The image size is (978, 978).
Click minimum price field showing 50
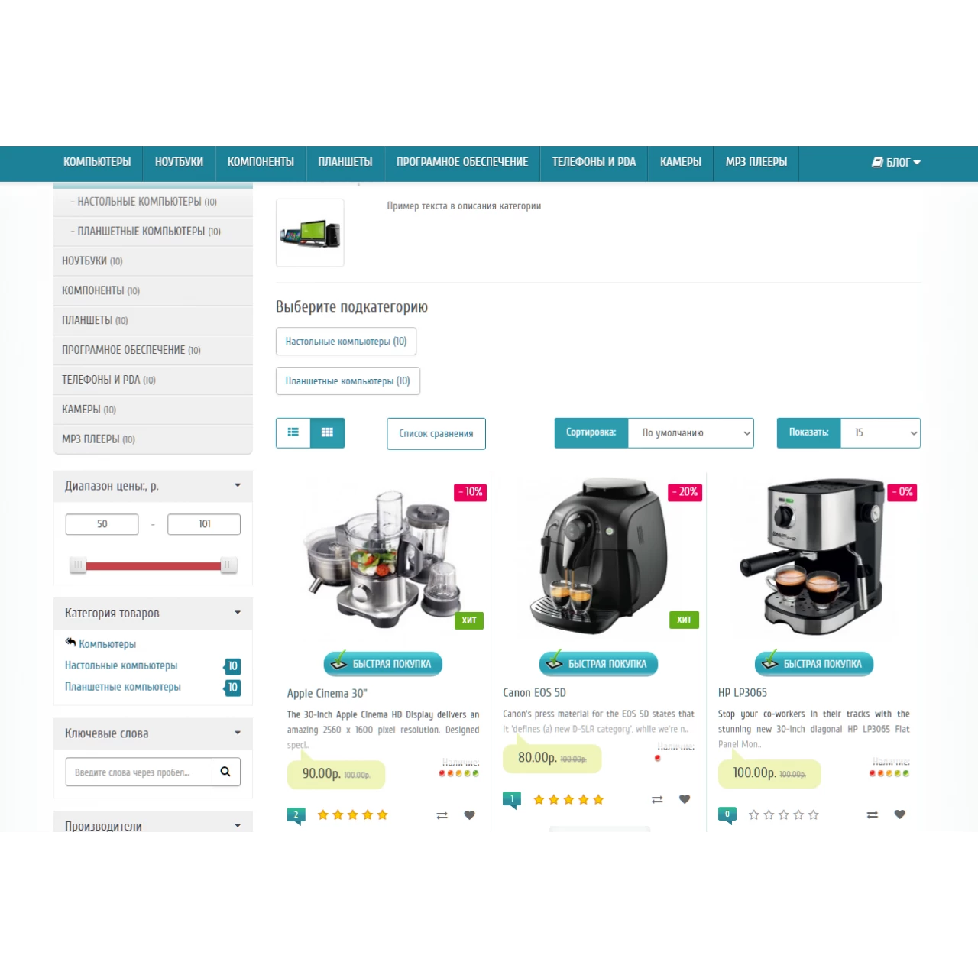pyautogui.click(x=102, y=524)
